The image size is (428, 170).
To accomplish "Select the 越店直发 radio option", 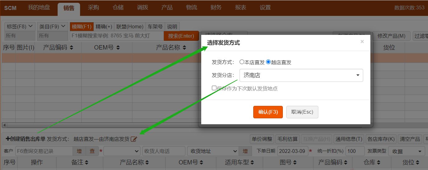I will [268, 62].
